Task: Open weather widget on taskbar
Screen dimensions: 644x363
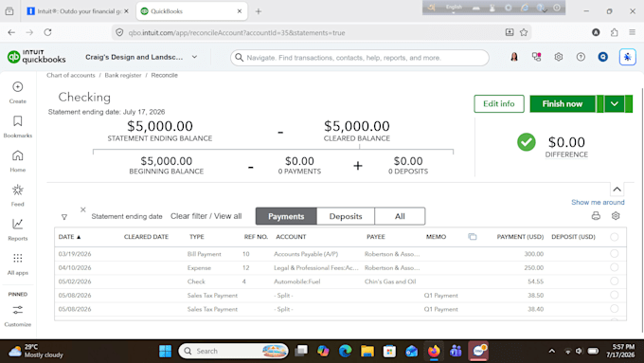Action: point(36,351)
